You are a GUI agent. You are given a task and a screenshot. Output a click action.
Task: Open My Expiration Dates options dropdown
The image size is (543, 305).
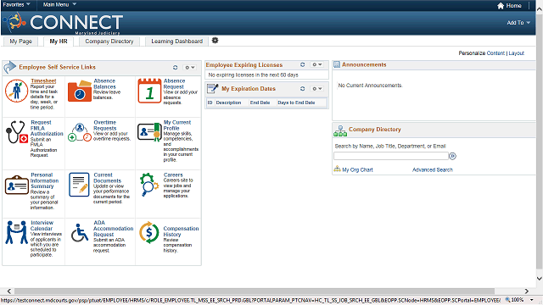pos(316,88)
